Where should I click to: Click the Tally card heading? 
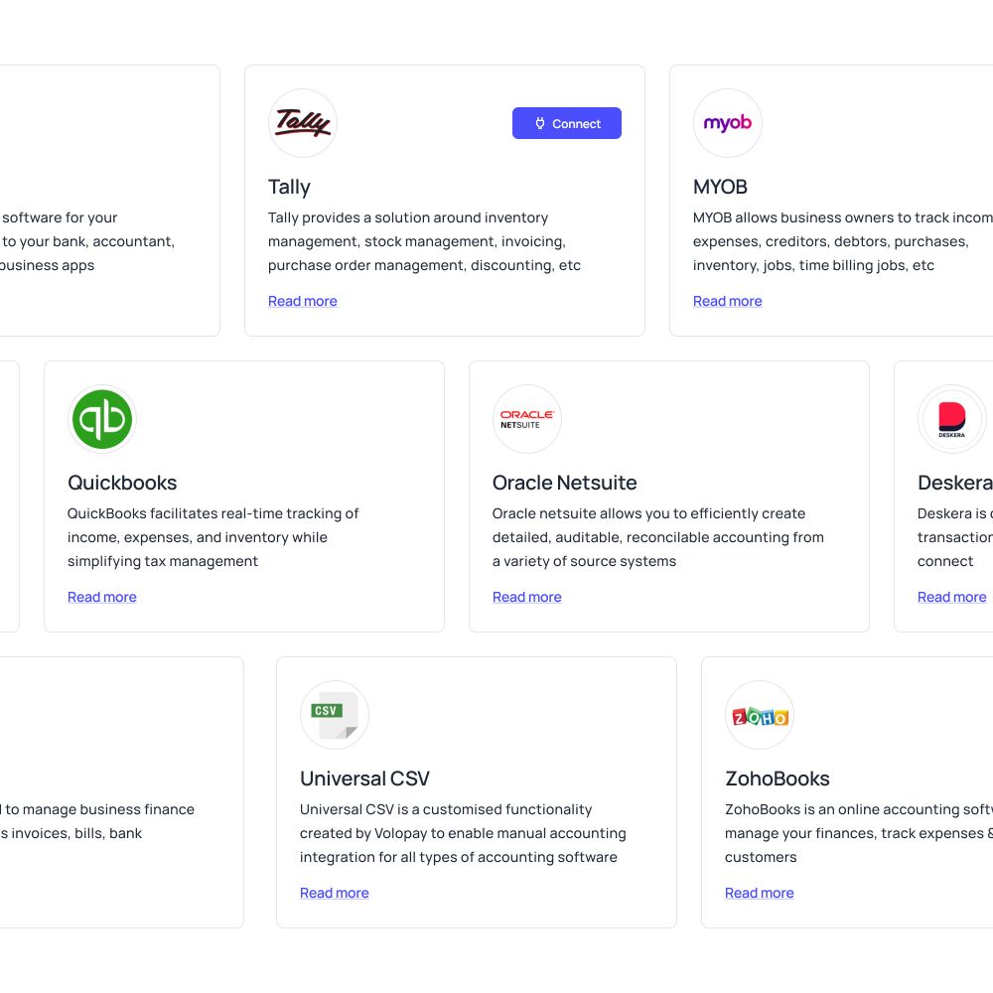pyautogui.click(x=289, y=187)
